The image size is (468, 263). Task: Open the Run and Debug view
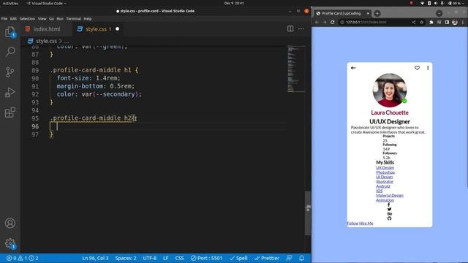tap(10, 93)
